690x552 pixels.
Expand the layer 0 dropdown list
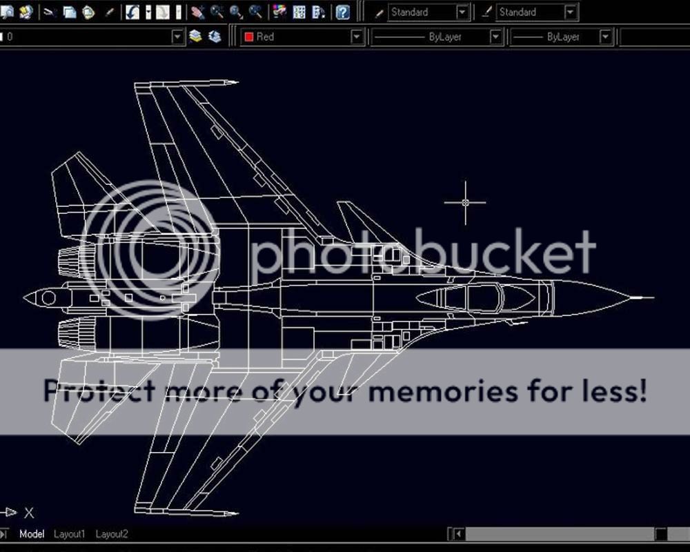click(177, 37)
